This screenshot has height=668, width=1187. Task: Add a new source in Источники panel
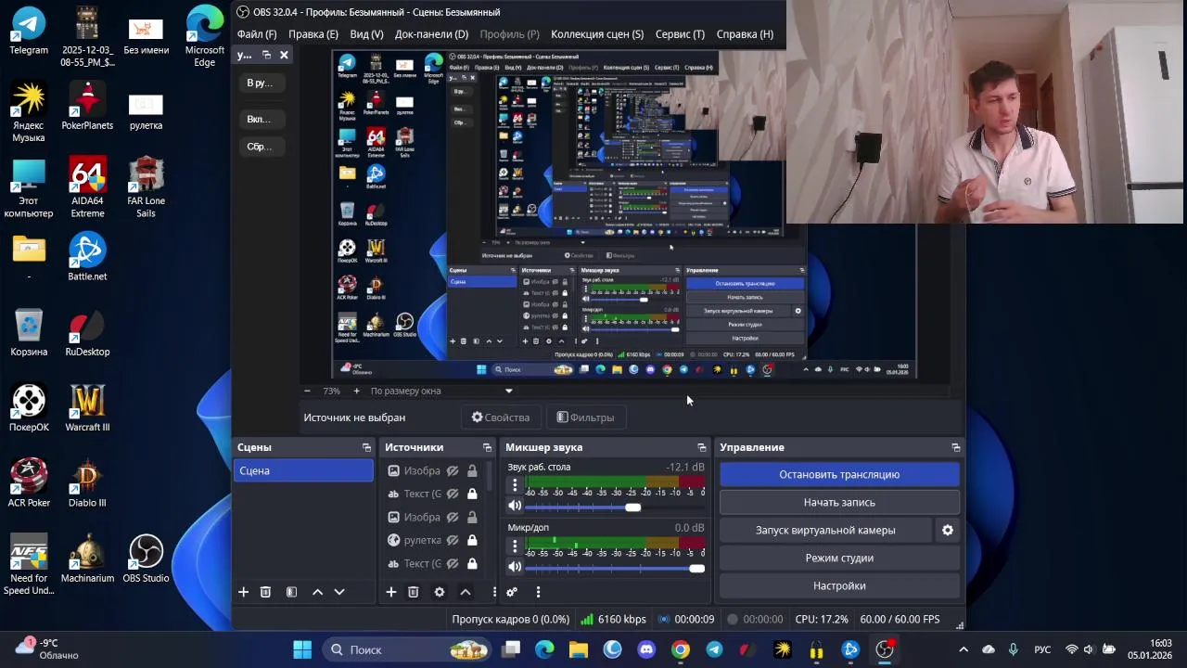(x=391, y=592)
